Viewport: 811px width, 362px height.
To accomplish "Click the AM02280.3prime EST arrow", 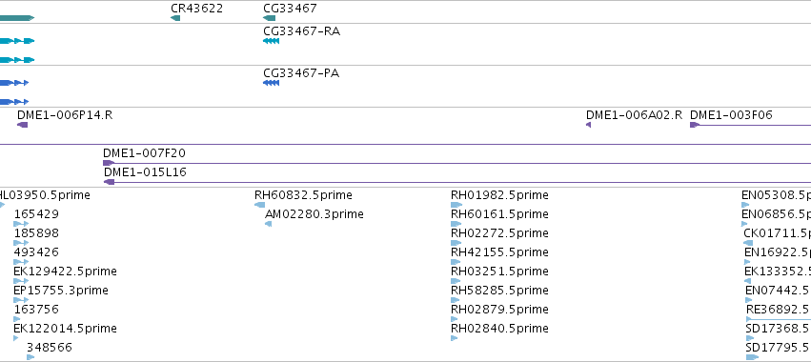I will point(268,224).
